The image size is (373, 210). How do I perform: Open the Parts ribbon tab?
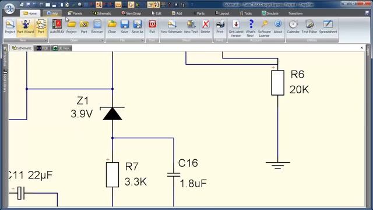(x=199, y=13)
